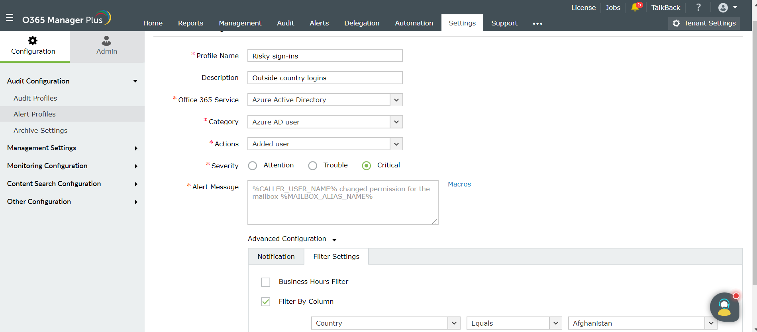The height and width of the screenshot is (332, 757).
Task: Click the Description input field
Action: tap(325, 78)
